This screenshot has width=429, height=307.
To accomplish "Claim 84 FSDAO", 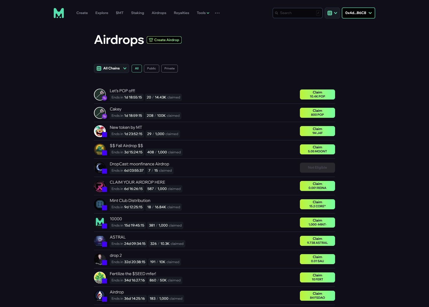I will [x=317, y=296].
